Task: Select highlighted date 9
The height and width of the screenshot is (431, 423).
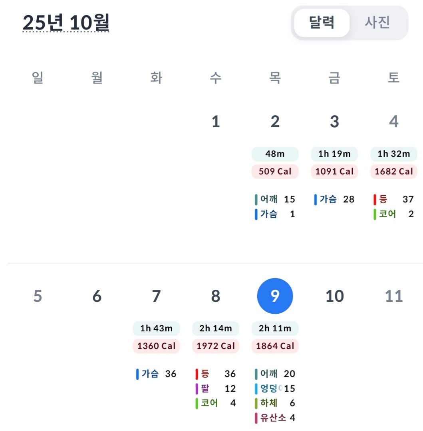Action: 275,296
